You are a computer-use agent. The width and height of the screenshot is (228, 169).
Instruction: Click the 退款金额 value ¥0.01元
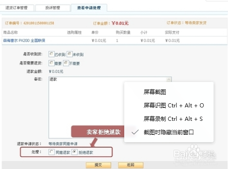point(56,71)
